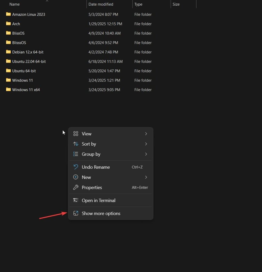The width and height of the screenshot is (262, 272).
Task: Click the Sort by arrows icon
Action: [x=76, y=144]
